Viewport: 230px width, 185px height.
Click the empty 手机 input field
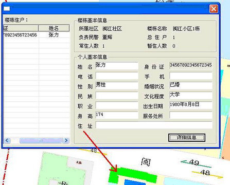point(191,76)
